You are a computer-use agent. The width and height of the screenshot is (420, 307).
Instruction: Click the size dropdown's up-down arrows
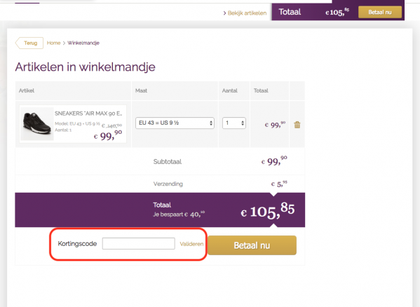click(x=211, y=123)
